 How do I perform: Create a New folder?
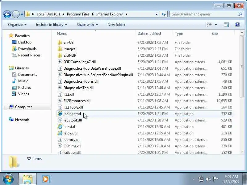[x=116, y=25]
